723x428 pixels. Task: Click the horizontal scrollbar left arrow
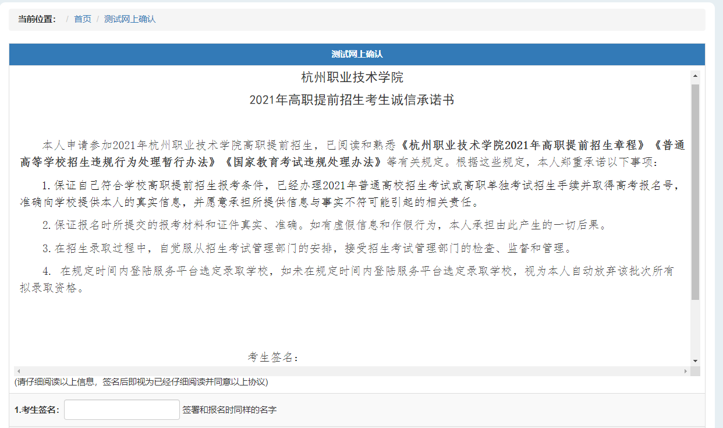click(19, 371)
